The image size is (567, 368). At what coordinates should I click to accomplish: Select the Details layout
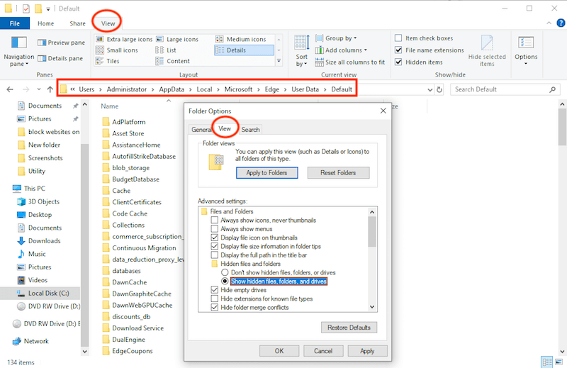tap(244, 50)
